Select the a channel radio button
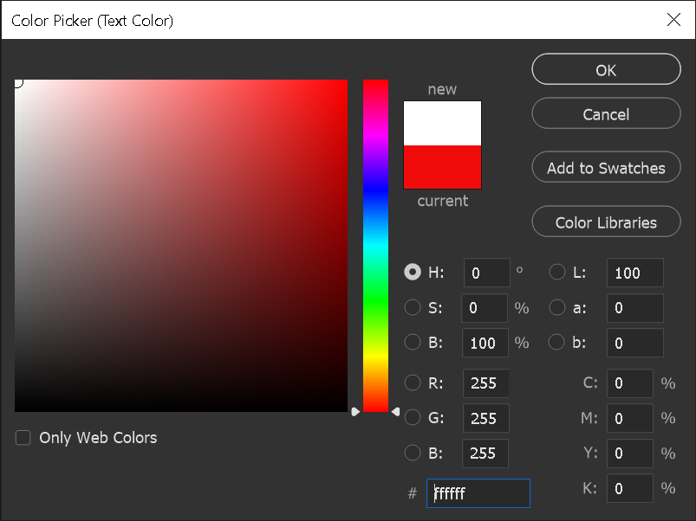Viewport: 696px width, 521px height. click(x=556, y=307)
